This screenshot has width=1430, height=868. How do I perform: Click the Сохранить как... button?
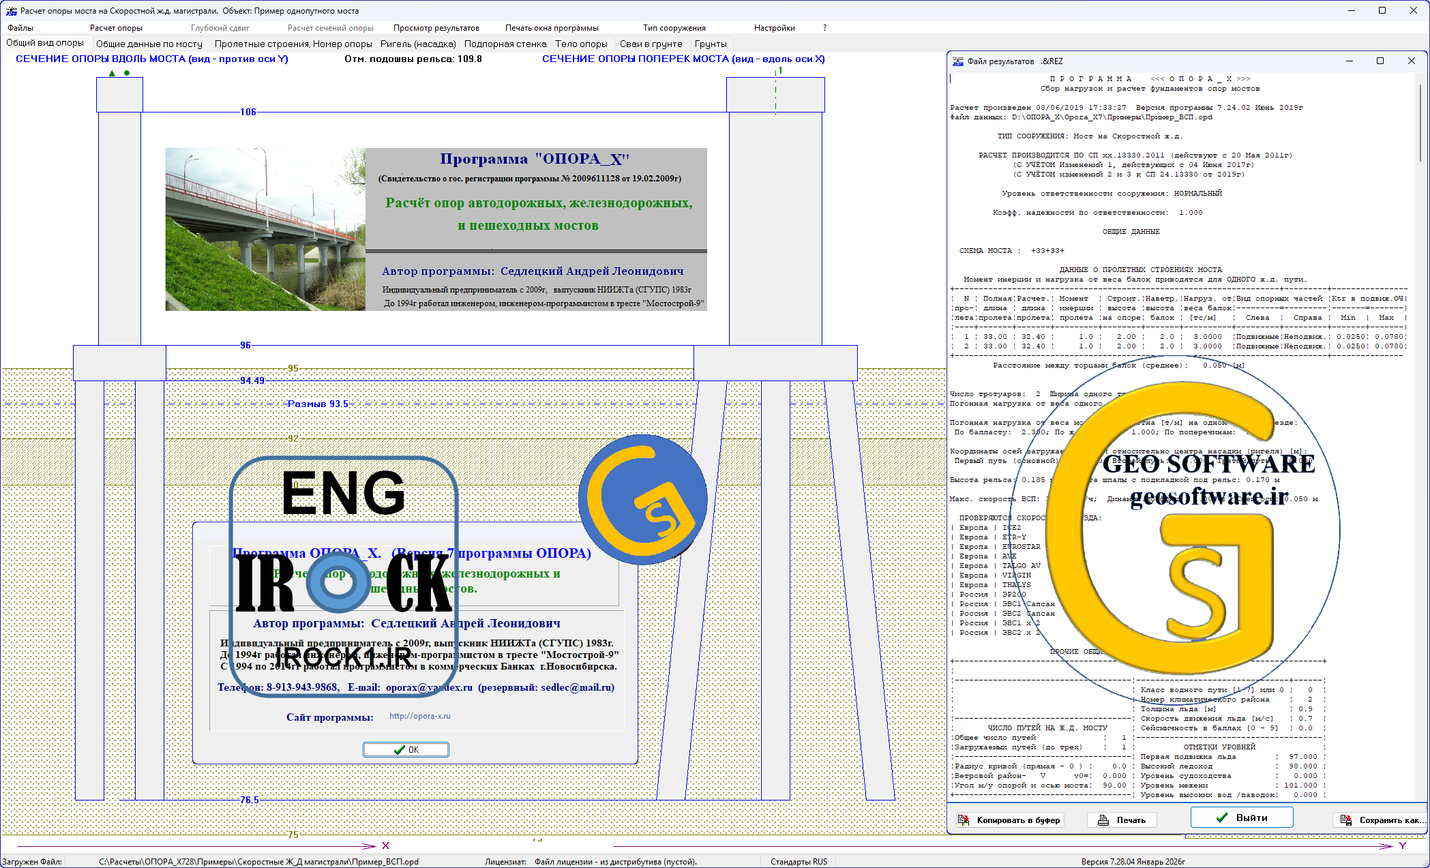coord(1380,820)
